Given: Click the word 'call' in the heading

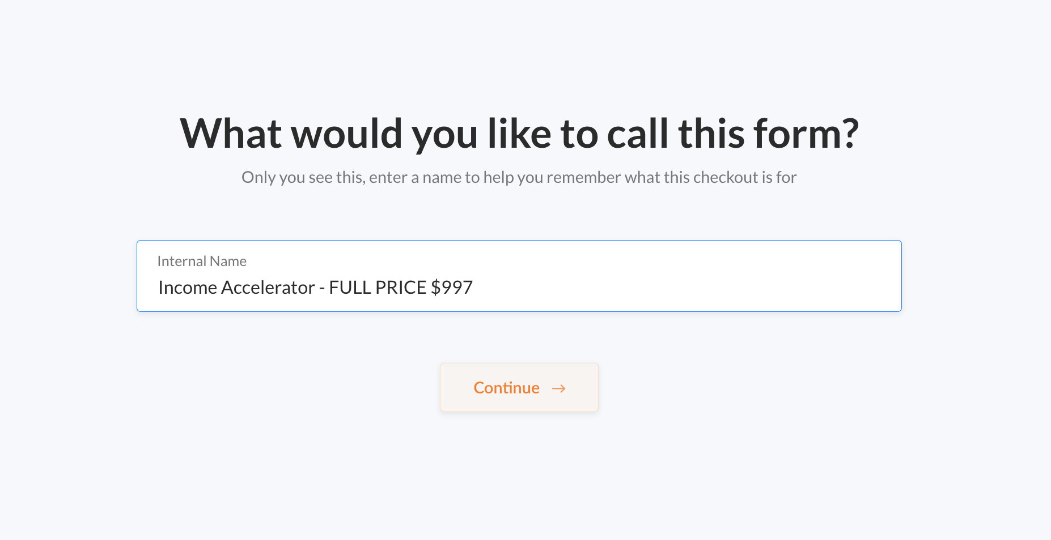Looking at the screenshot, I should (638, 134).
